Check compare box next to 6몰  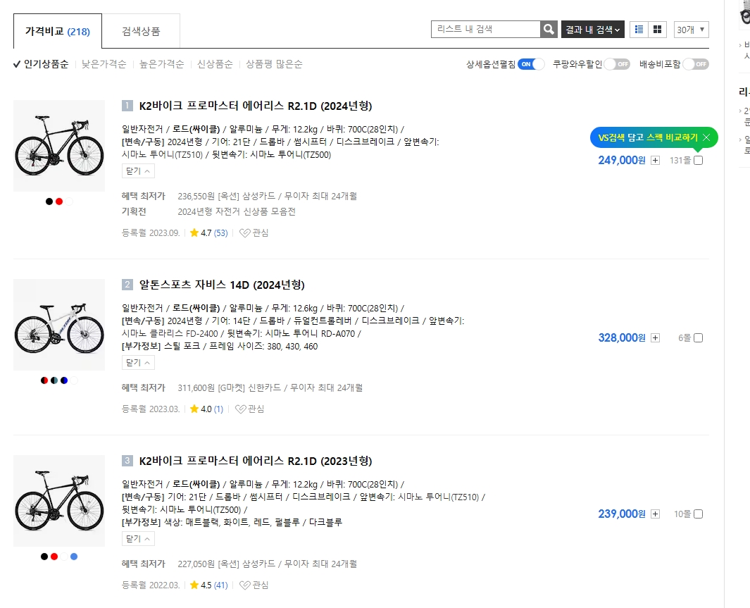tap(699, 337)
